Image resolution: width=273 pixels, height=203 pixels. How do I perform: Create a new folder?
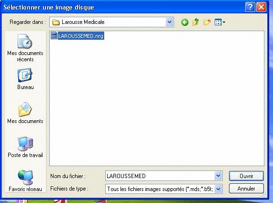207,22
